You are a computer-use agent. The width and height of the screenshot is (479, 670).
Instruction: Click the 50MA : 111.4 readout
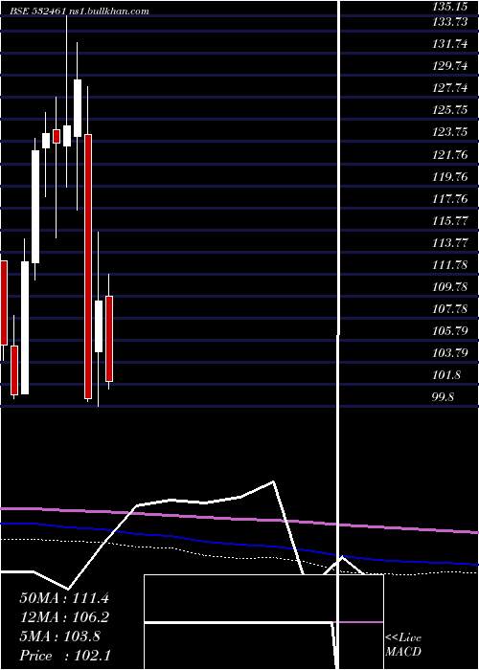coord(64,598)
